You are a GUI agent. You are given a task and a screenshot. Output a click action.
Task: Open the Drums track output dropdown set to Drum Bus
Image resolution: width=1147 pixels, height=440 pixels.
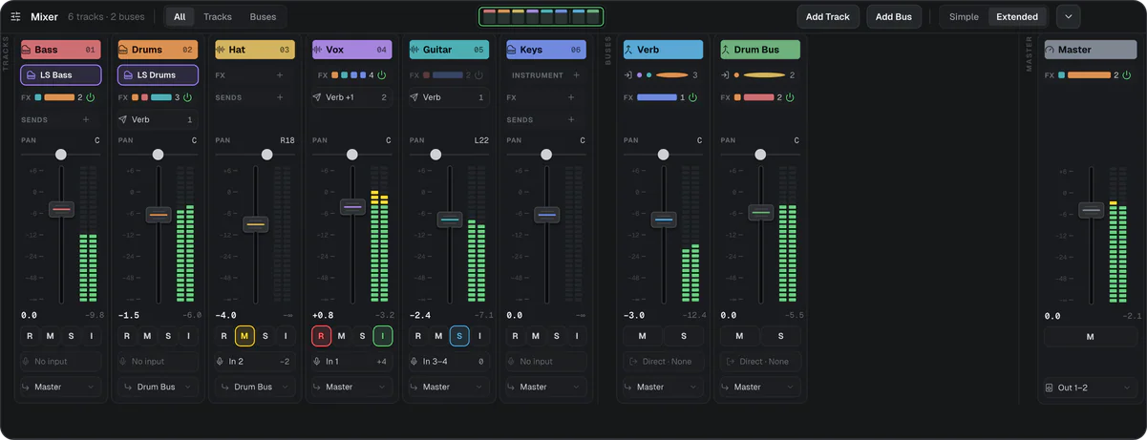158,387
